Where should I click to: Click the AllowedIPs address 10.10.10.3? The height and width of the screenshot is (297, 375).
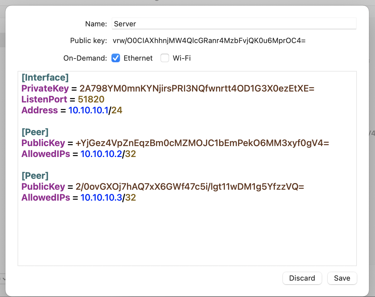[x=101, y=198]
